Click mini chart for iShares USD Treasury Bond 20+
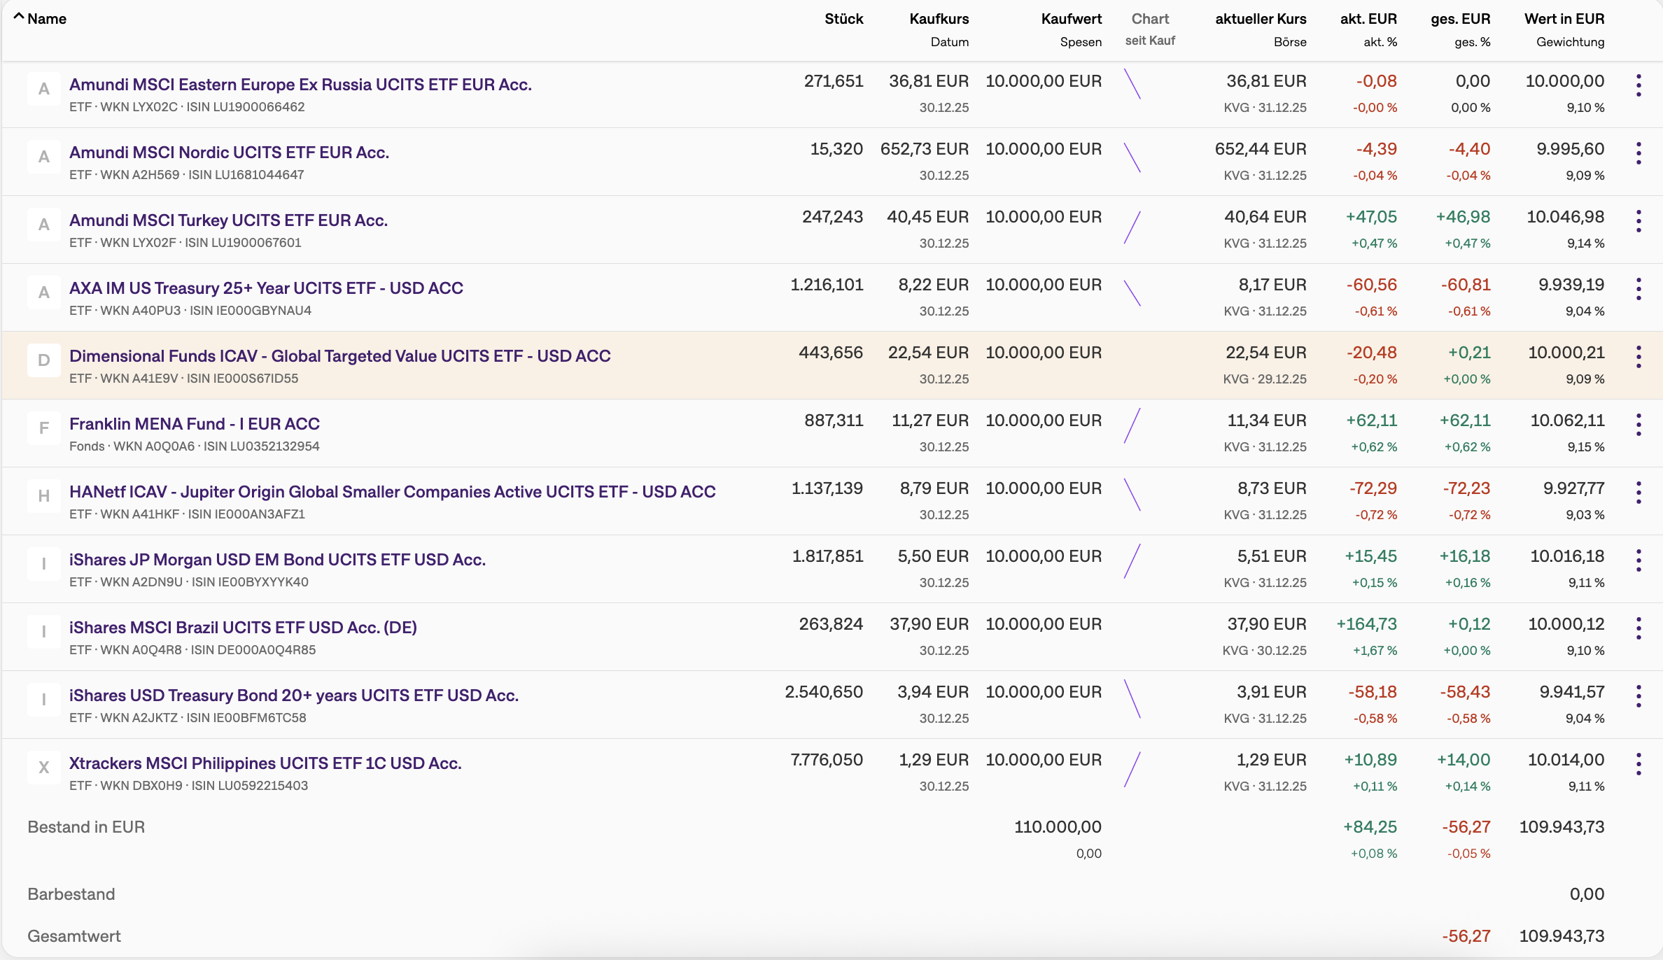1663x960 pixels. [1132, 699]
